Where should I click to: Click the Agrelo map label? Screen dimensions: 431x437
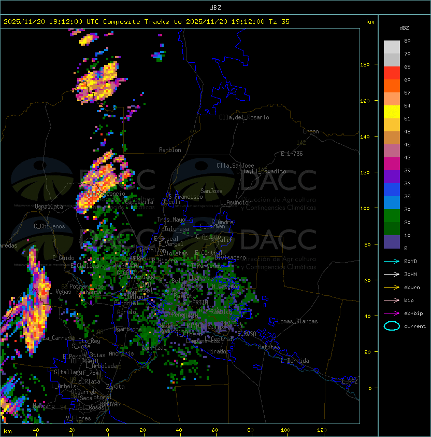(126, 312)
